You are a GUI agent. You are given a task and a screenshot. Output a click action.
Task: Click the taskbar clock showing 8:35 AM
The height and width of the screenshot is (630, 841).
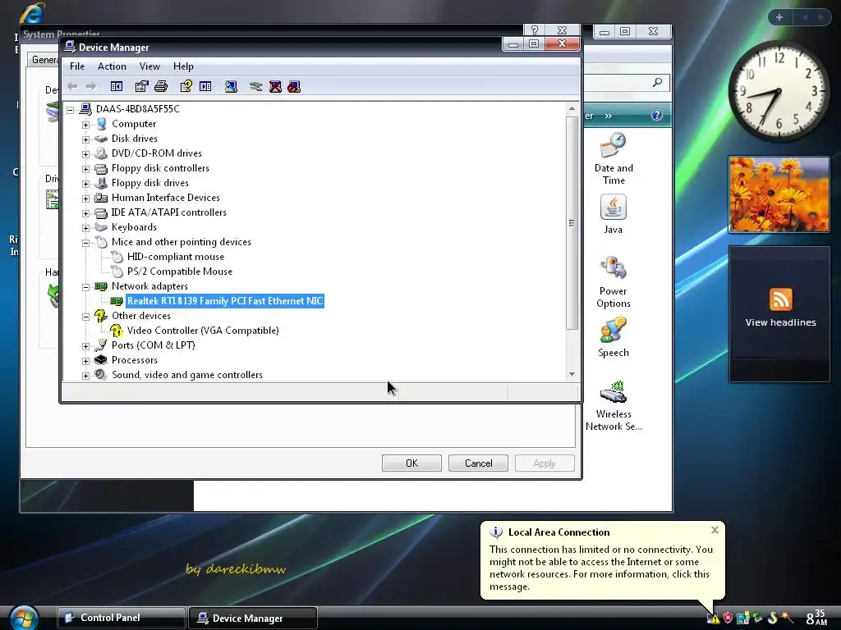[816, 618]
